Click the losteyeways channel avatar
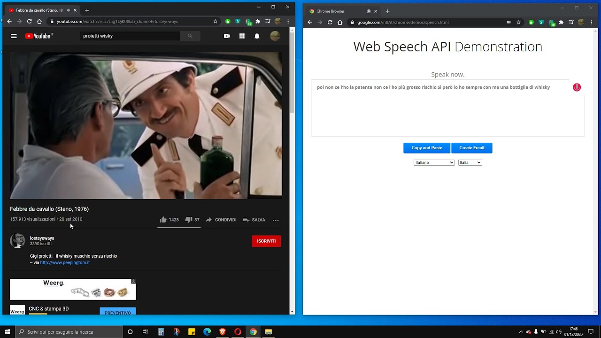This screenshot has height=338, width=601. tap(17, 241)
